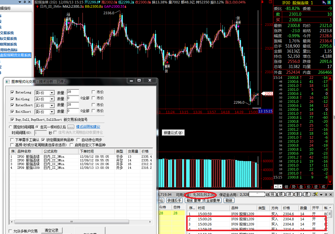Viewport: 335px width, 234px height.
Task: Click the icon in the IF00 panel header
Action: [x=324, y=3]
